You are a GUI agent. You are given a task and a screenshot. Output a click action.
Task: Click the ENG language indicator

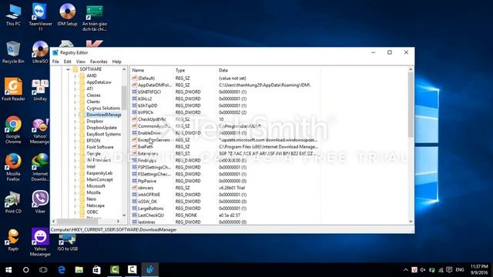coord(460,270)
